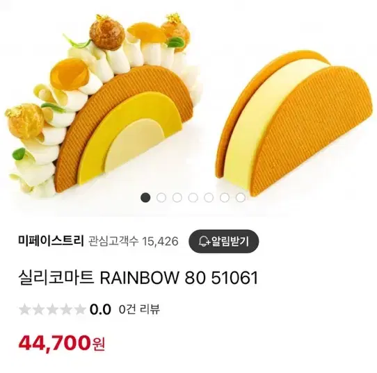This screenshot has width=377, height=373.
Task: Select the fourth rating star
Action: pyautogui.click(x=66, y=309)
